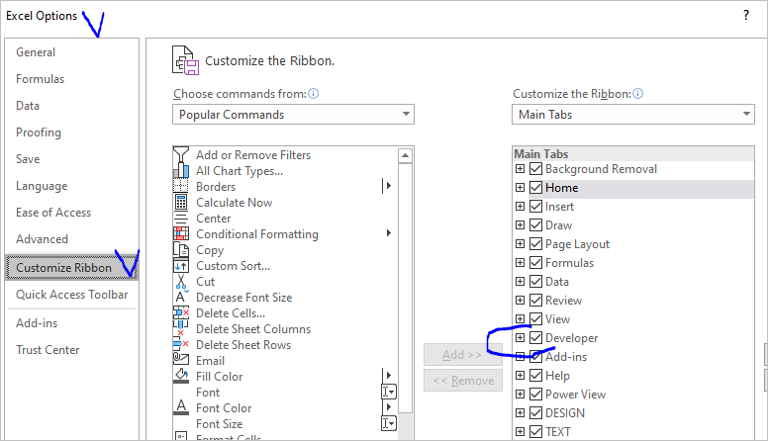Toggle the DESIGN tab checkbox
The width and height of the screenshot is (768, 441).
pos(535,413)
